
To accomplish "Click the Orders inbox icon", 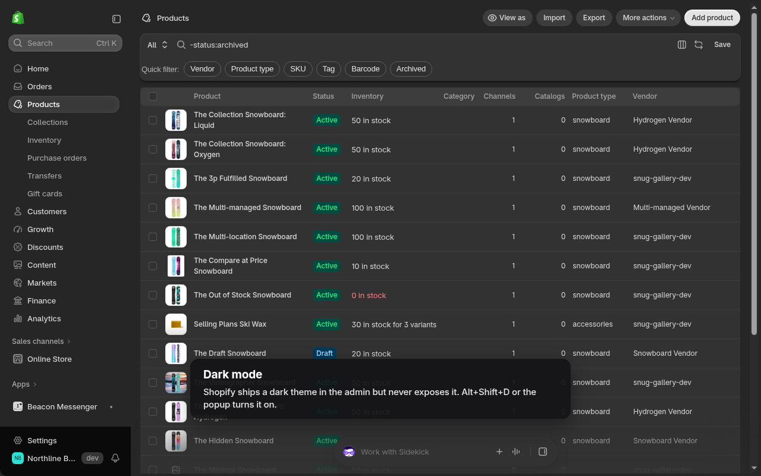I will (x=18, y=86).
